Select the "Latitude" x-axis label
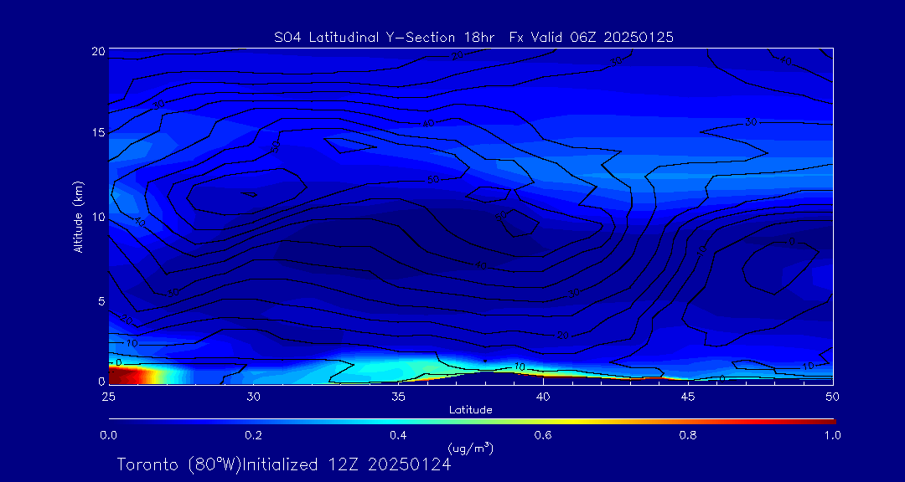The width and height of the screenshot is (905, 482). pos(471,410)
